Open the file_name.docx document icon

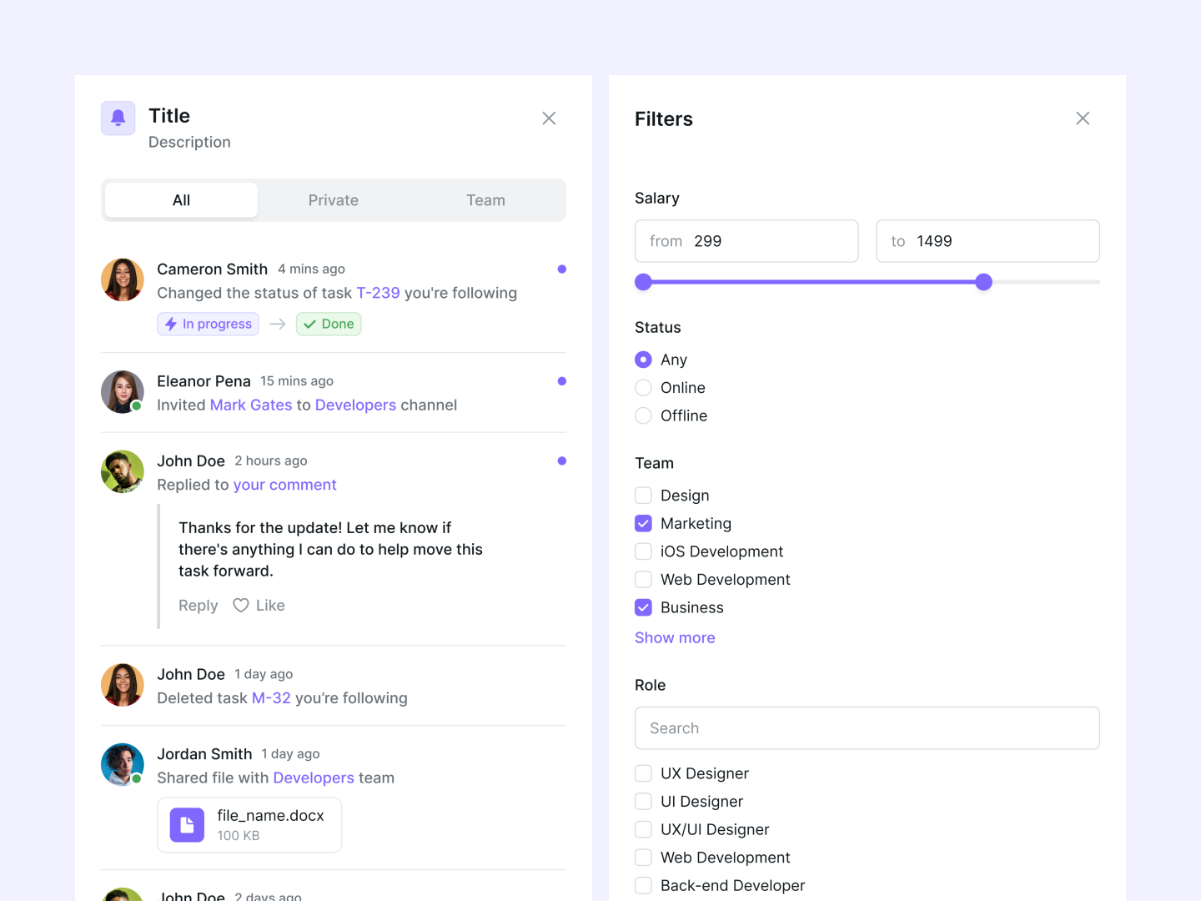coord(186,824)
